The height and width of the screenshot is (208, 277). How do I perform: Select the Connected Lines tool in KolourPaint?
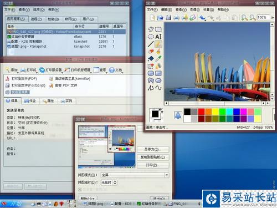click(151, 88)
